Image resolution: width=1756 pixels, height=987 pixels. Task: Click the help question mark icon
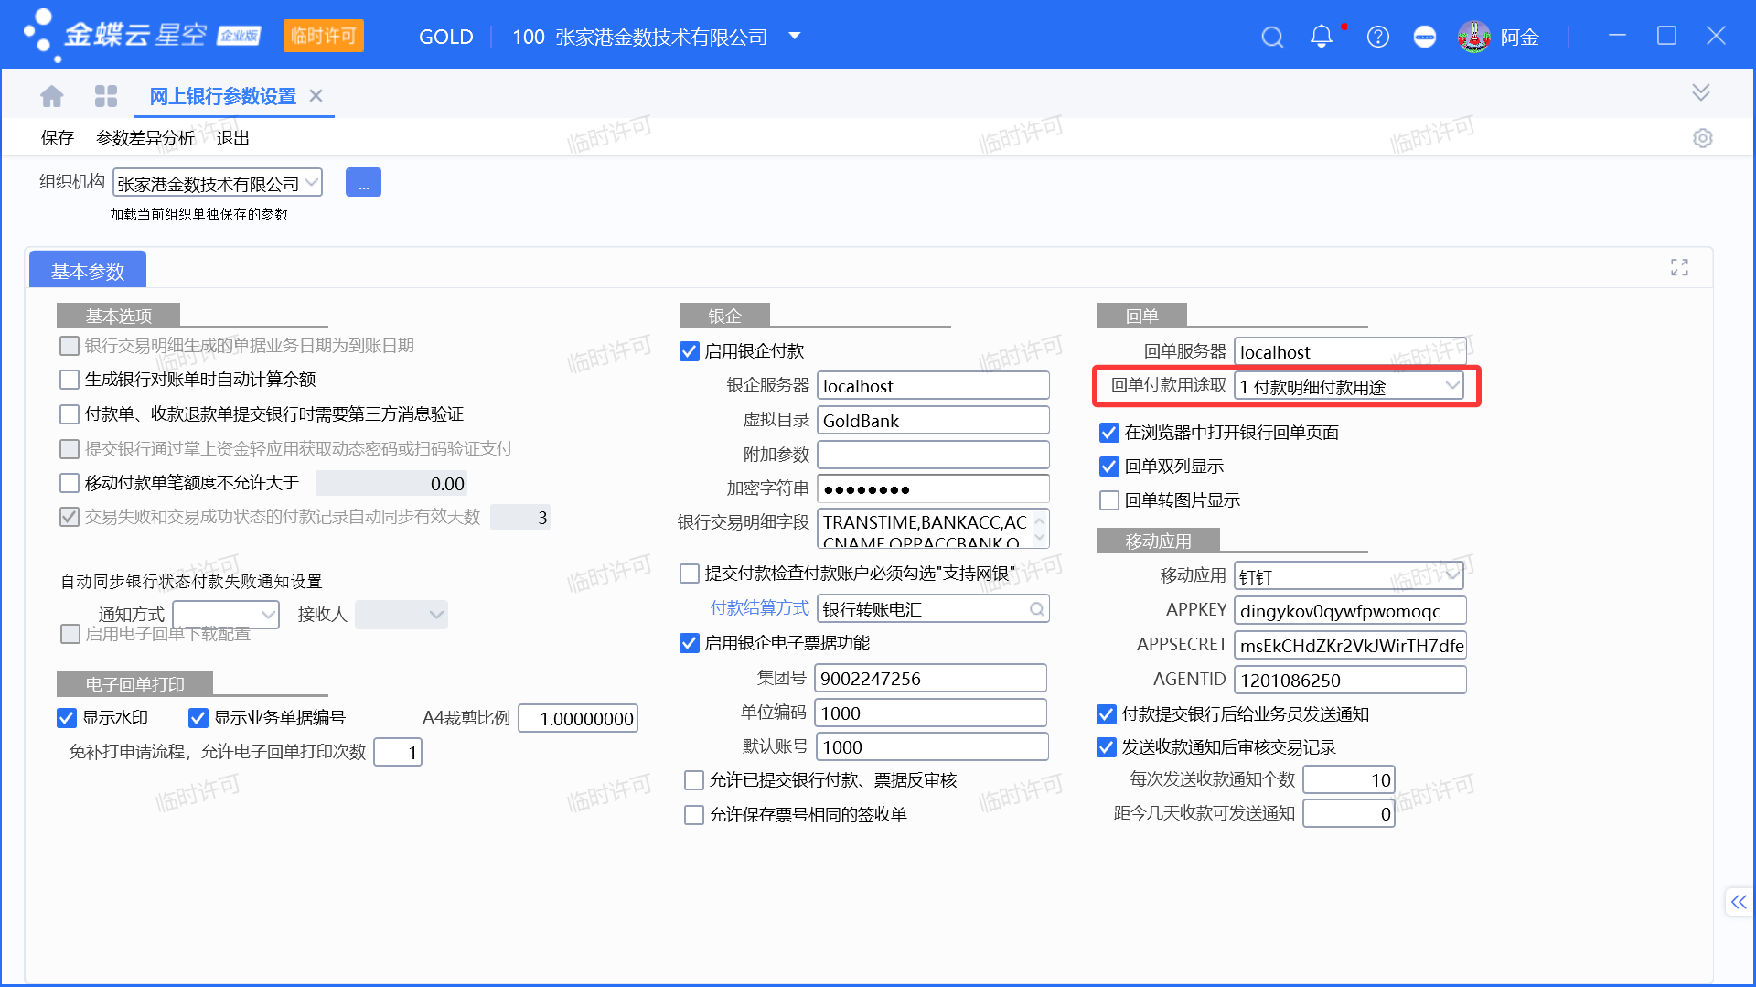(1377, 38)
